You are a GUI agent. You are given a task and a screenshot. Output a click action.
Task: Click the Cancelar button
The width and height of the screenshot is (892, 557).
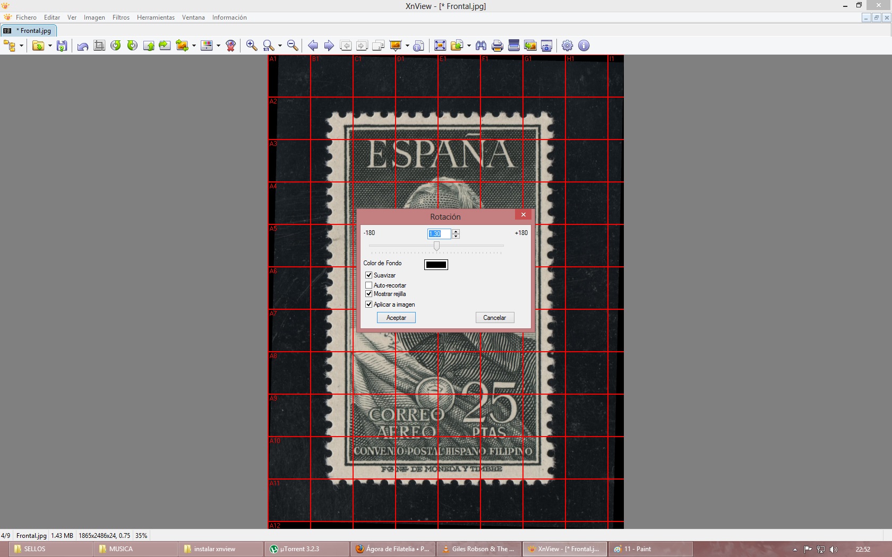(494, 318)
